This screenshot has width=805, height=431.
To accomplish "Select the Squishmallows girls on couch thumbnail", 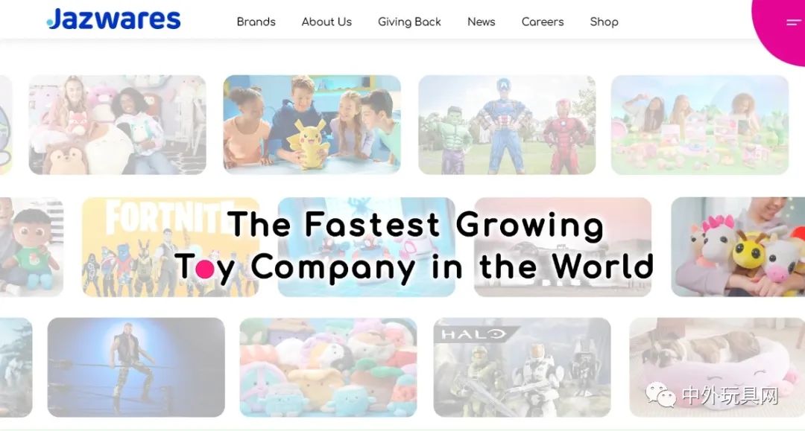I will click(117, 124).
